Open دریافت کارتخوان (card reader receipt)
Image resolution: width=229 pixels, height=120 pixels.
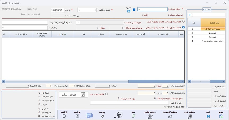pos(170,116)
